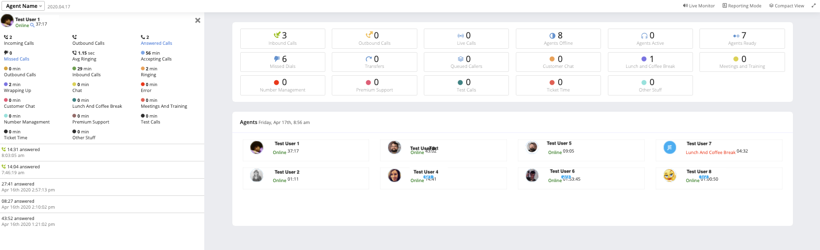
Task: Open the Agent Name dropdown
Action: (23, 6)
